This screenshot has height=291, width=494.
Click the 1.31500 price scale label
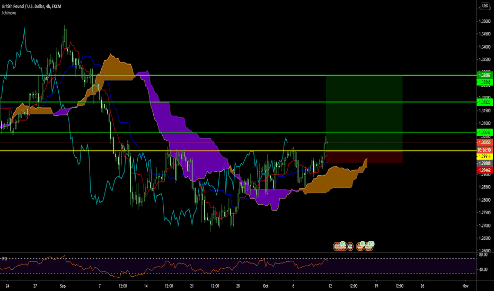click(x=484, y=111)
